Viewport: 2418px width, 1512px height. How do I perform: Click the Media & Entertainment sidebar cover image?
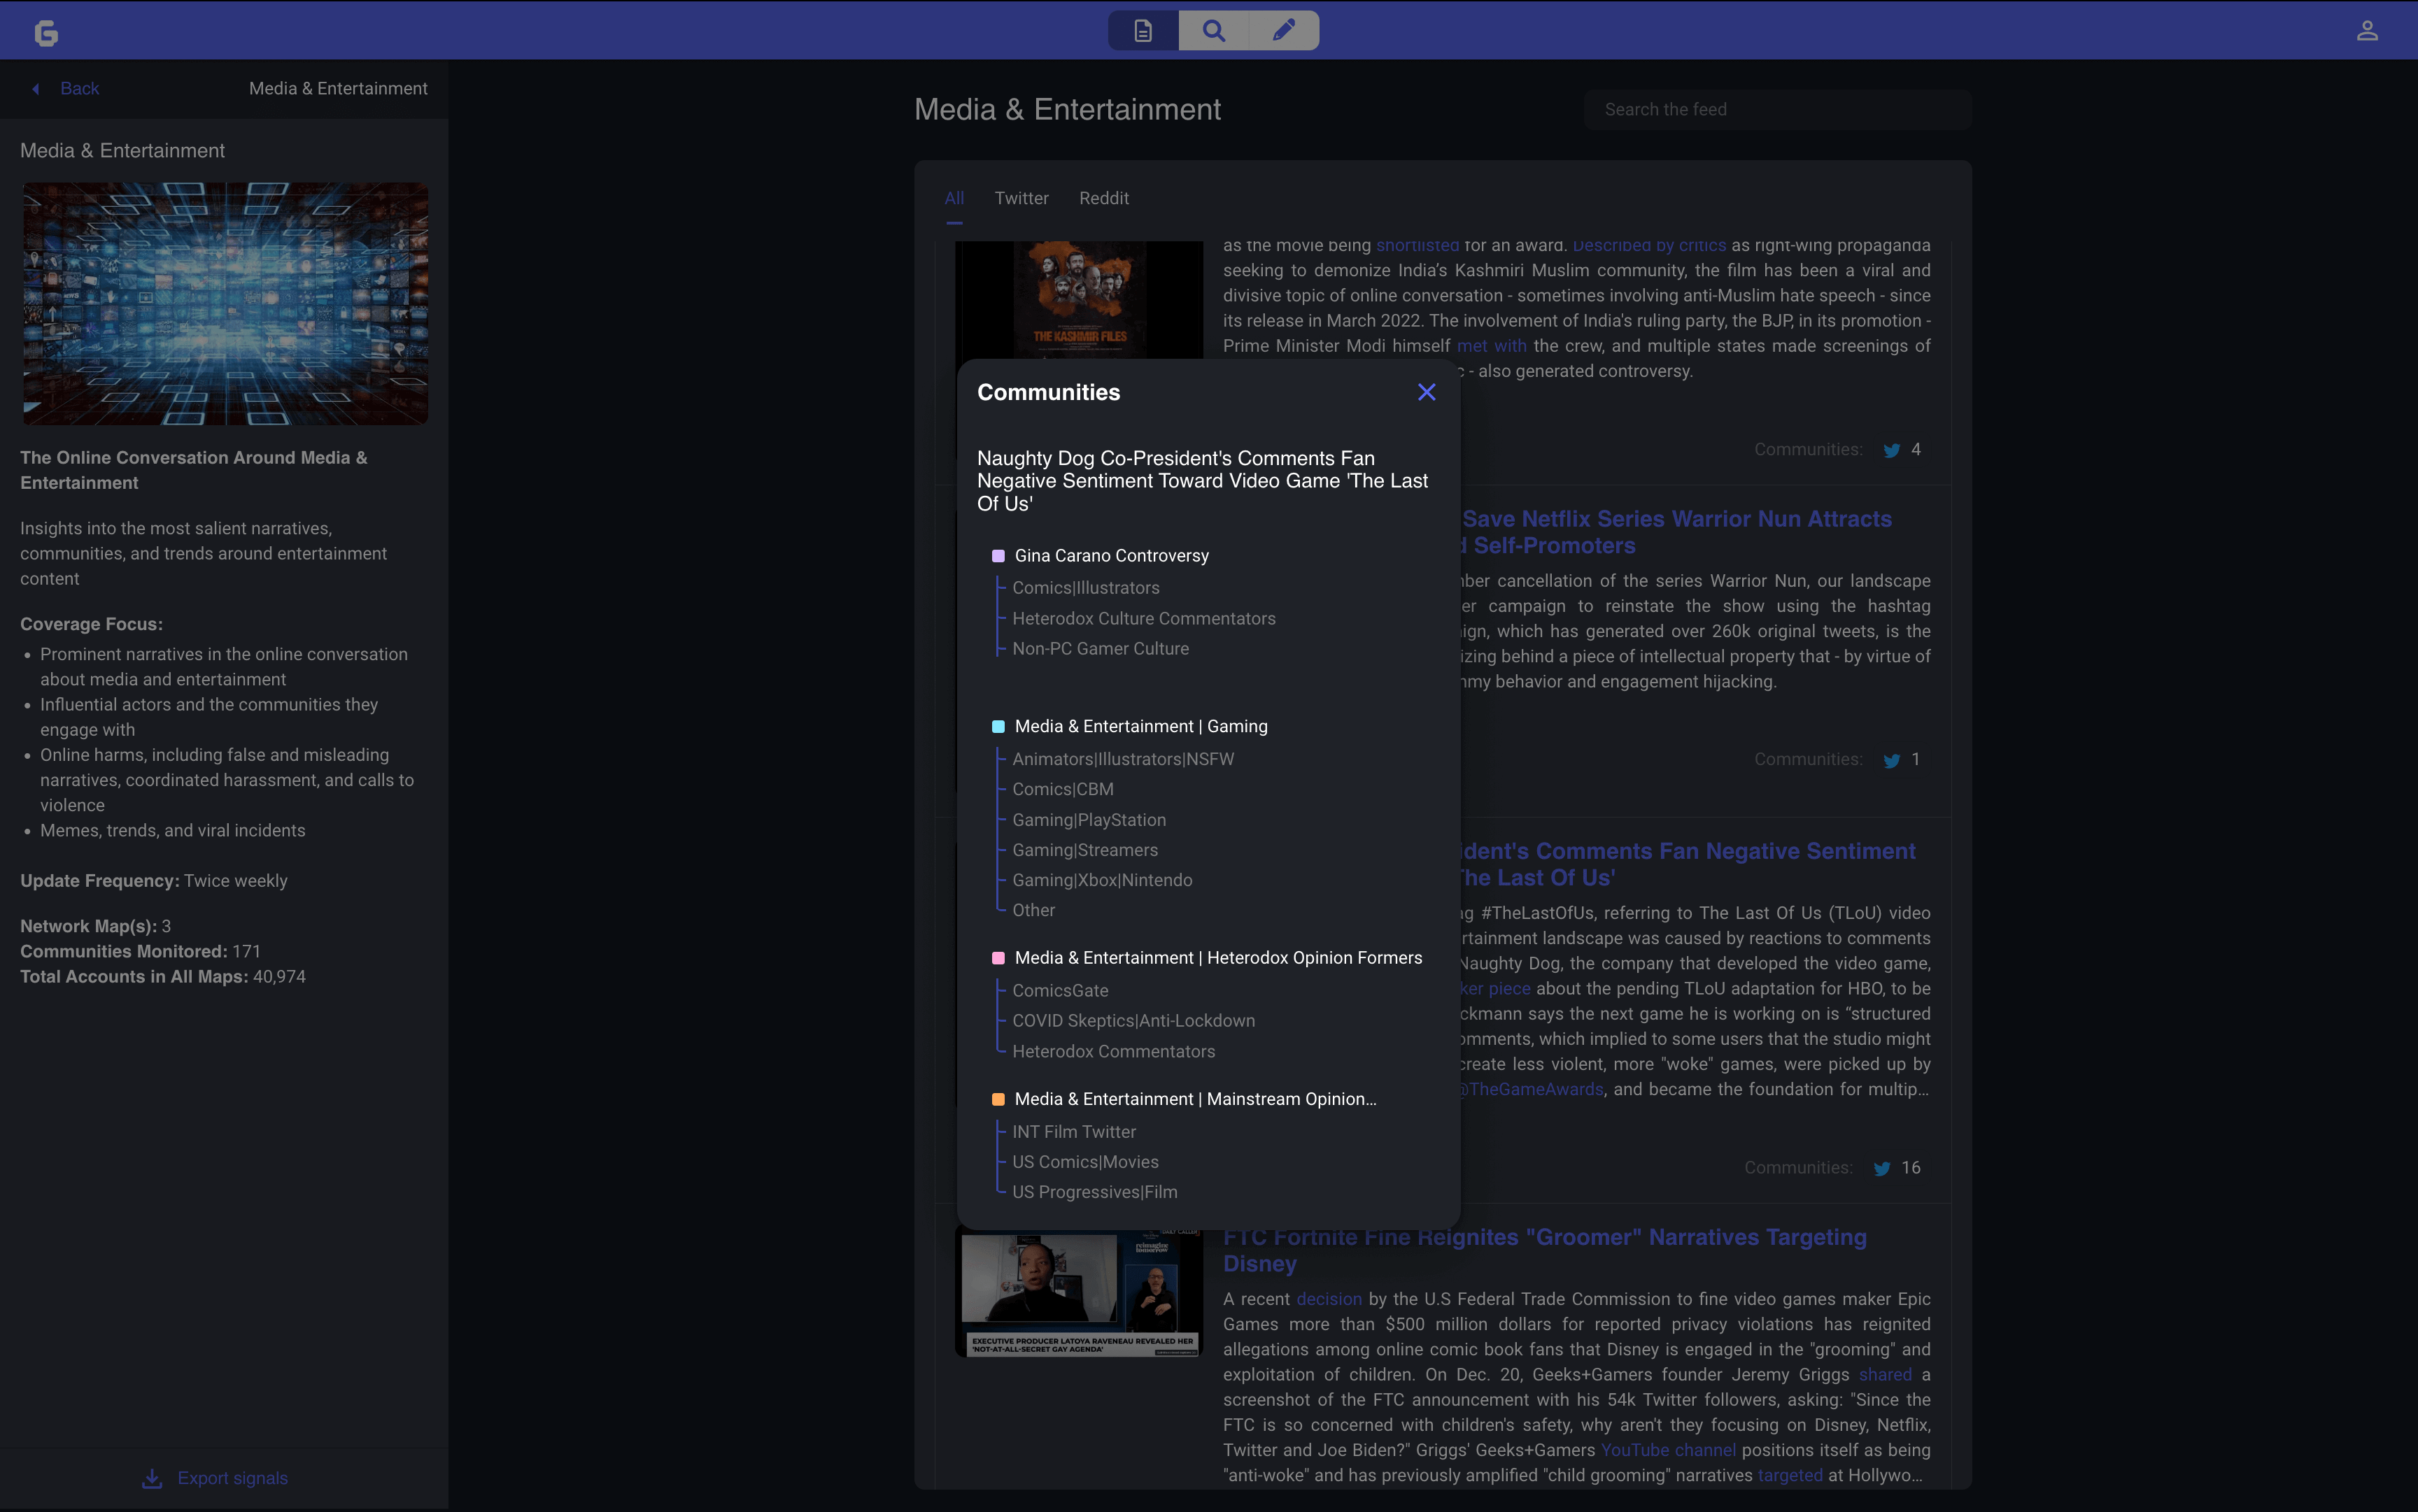[225, 304]
